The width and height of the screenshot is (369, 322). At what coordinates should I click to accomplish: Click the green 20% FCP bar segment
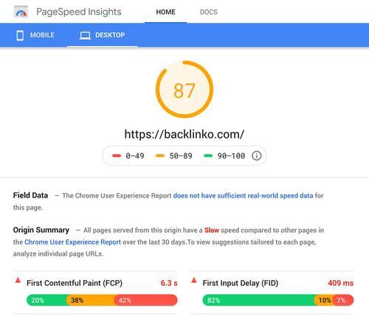click(46, 300)
